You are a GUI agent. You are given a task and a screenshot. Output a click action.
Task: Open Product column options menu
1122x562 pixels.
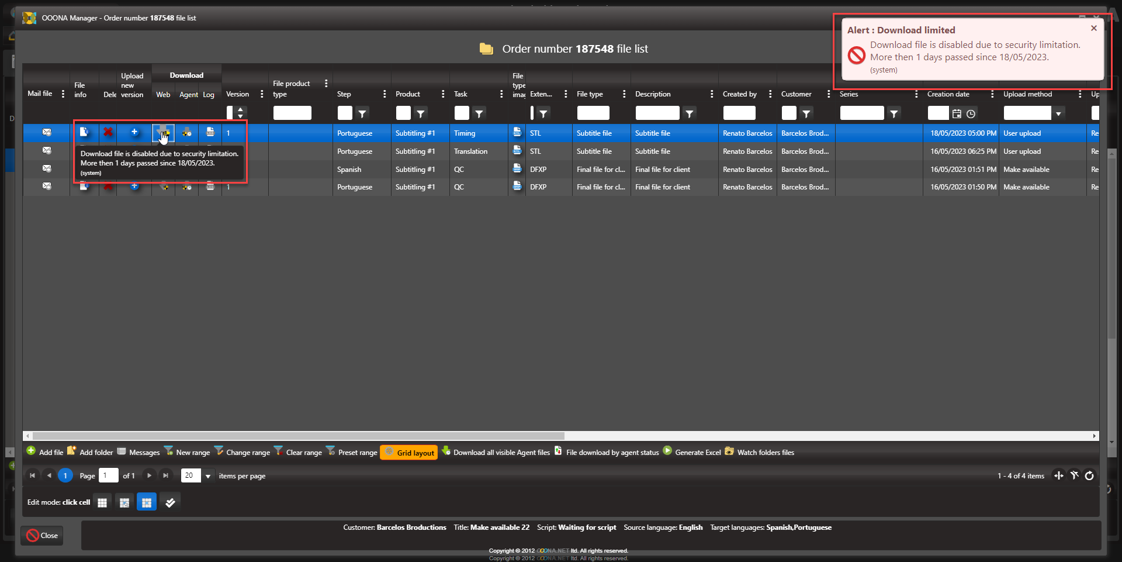tap(443, 94)
